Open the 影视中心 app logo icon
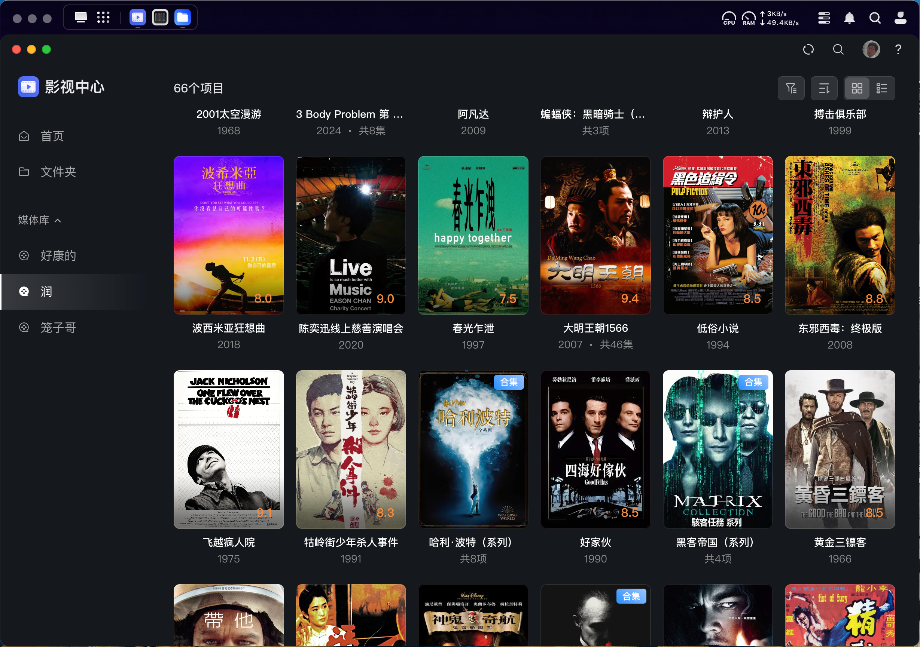This screenshot has height=647, width=920. pos(28,86)
